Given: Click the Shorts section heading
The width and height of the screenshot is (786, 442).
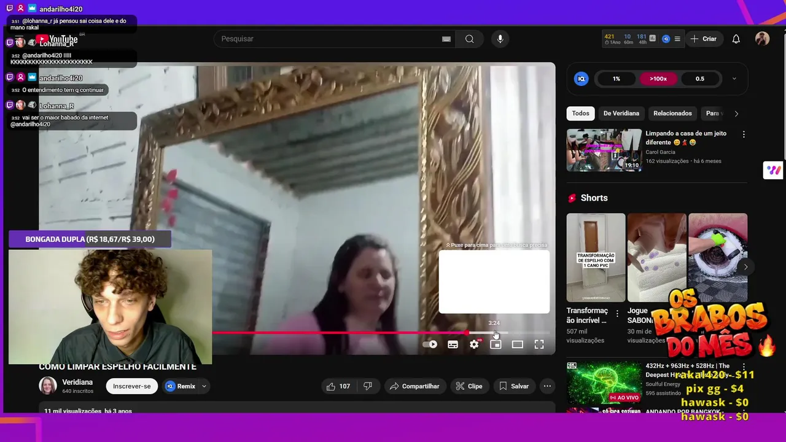Looking at the screenshot, I should pos(594,198).
